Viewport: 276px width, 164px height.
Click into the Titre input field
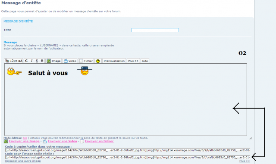(155, 30)
